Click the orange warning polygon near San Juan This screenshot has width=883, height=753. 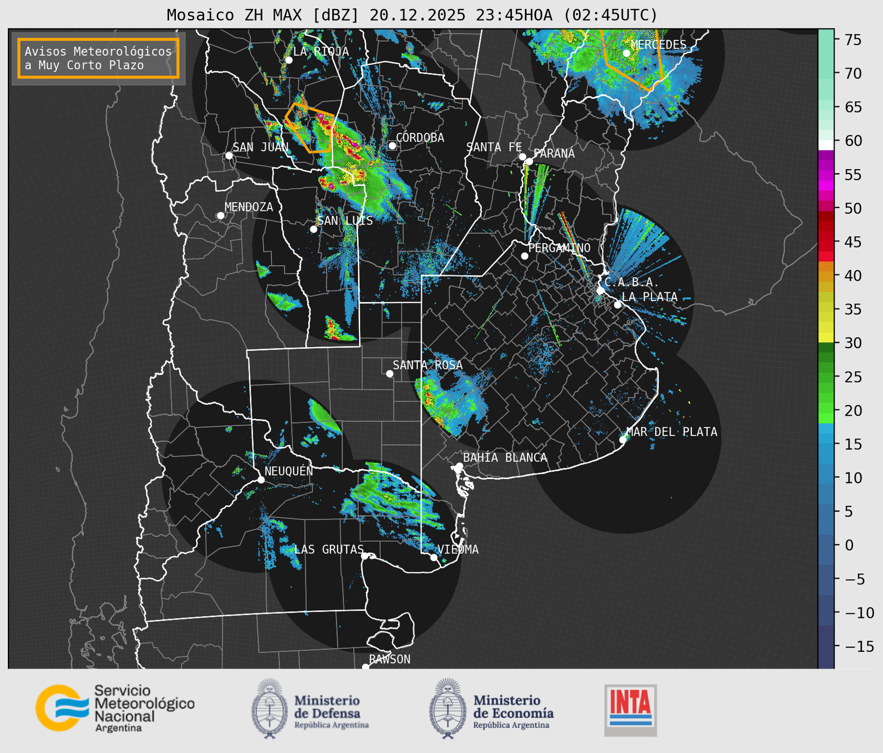pos(310,128)
